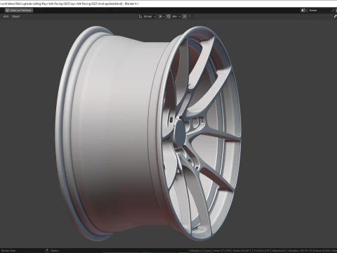Click the wheel center cap in the viewport
This screenshot has height=253, width=337.
tap(180, 131)
